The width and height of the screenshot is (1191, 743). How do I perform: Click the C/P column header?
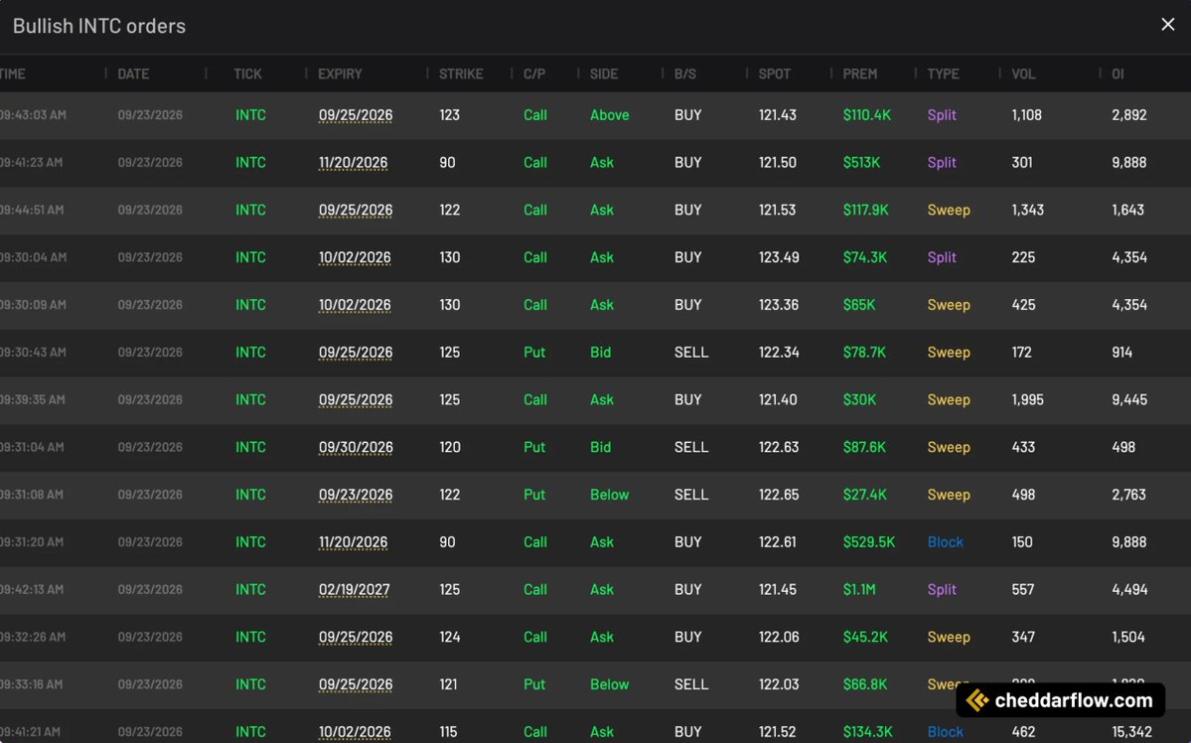[x=534, y=74]
